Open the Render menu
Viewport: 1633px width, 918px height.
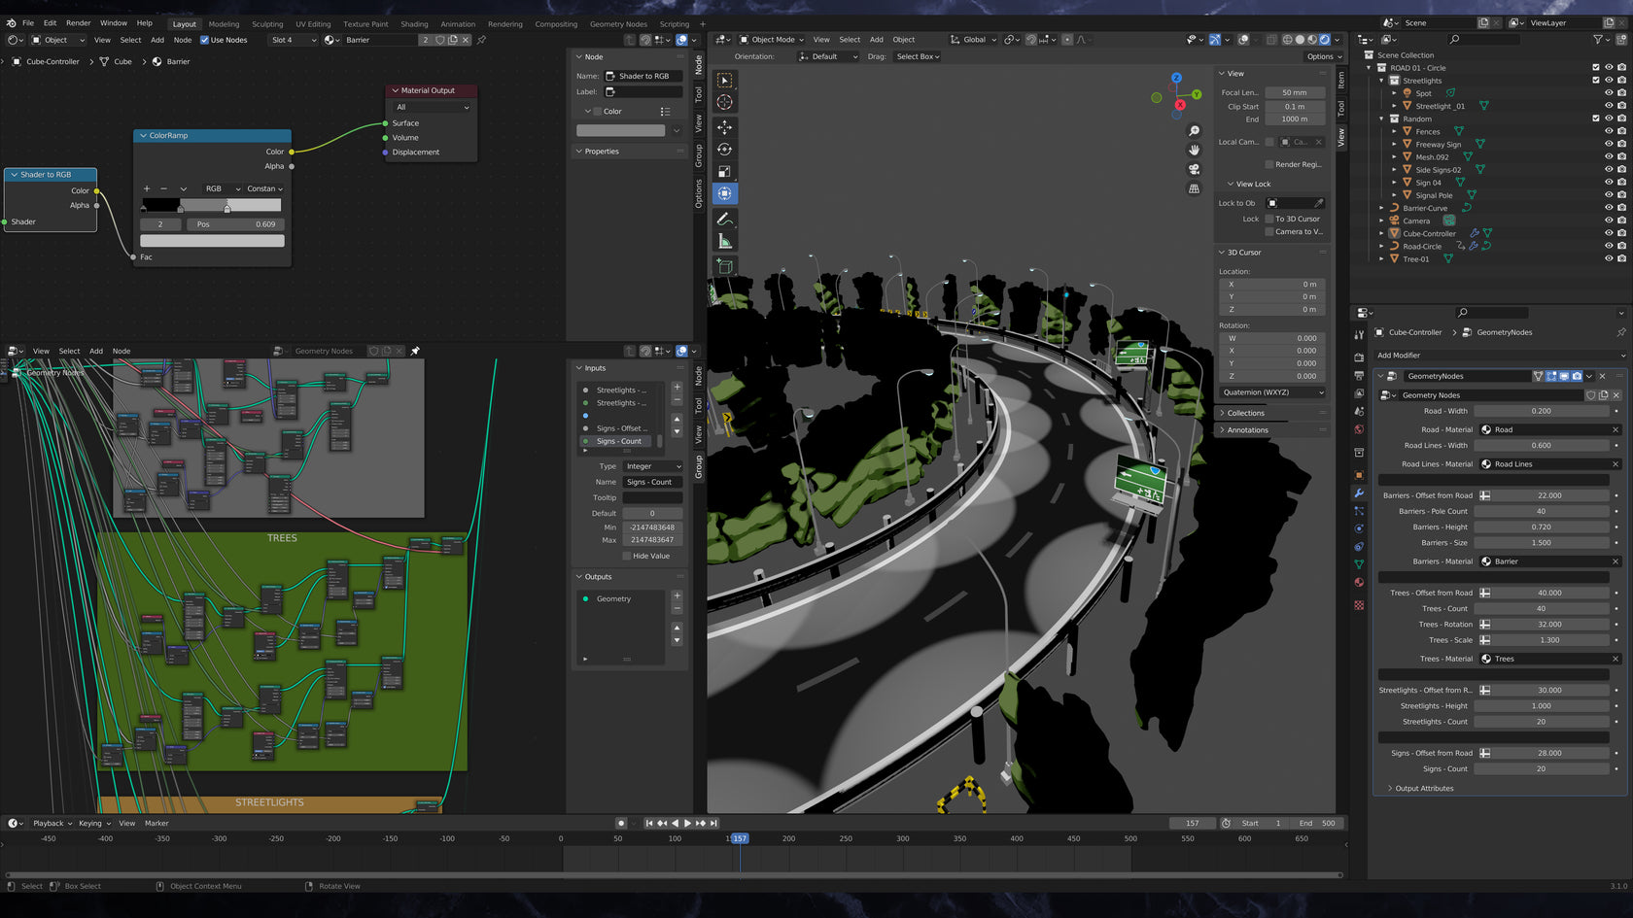coord(78,22)
